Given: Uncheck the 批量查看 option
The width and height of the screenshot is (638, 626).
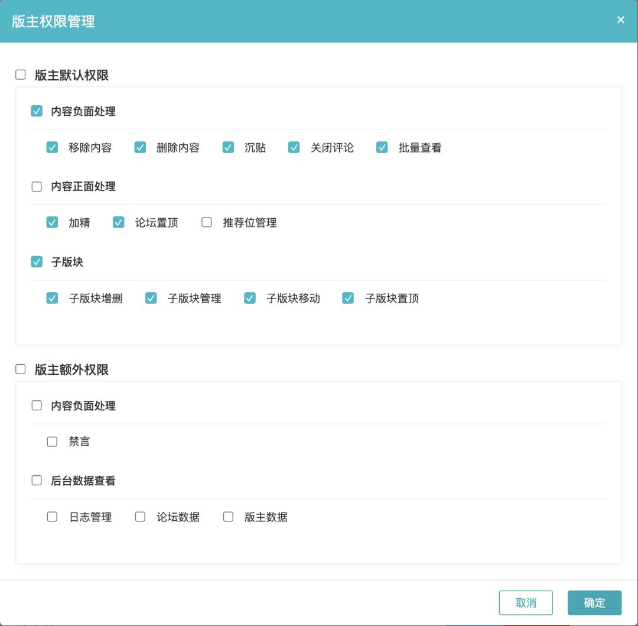Looking at the screenshot, I should 382,147.
